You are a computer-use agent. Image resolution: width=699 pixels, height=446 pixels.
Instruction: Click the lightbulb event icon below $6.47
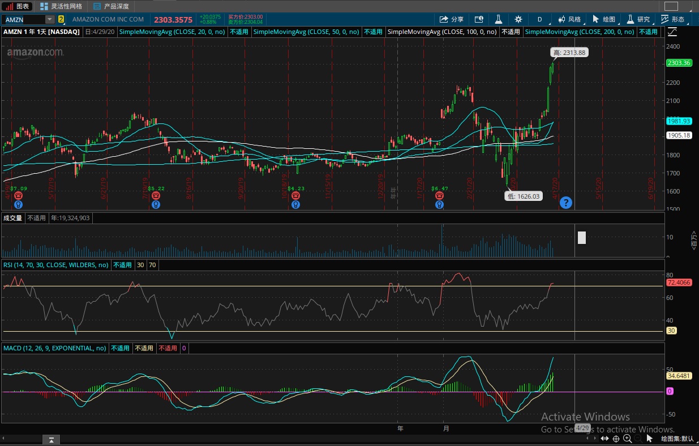click(x=439, y=204)
